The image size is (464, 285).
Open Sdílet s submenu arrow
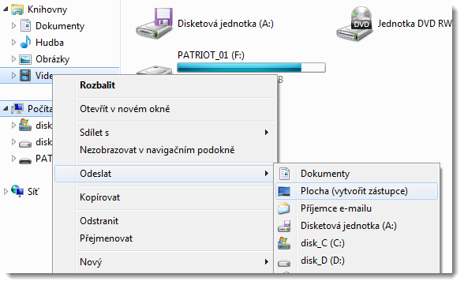[x=267, y=133]
